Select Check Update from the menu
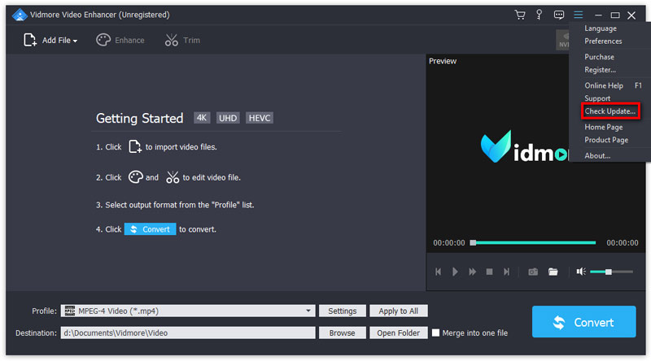This screenshot has width=651, height=361. coord(610,111)
